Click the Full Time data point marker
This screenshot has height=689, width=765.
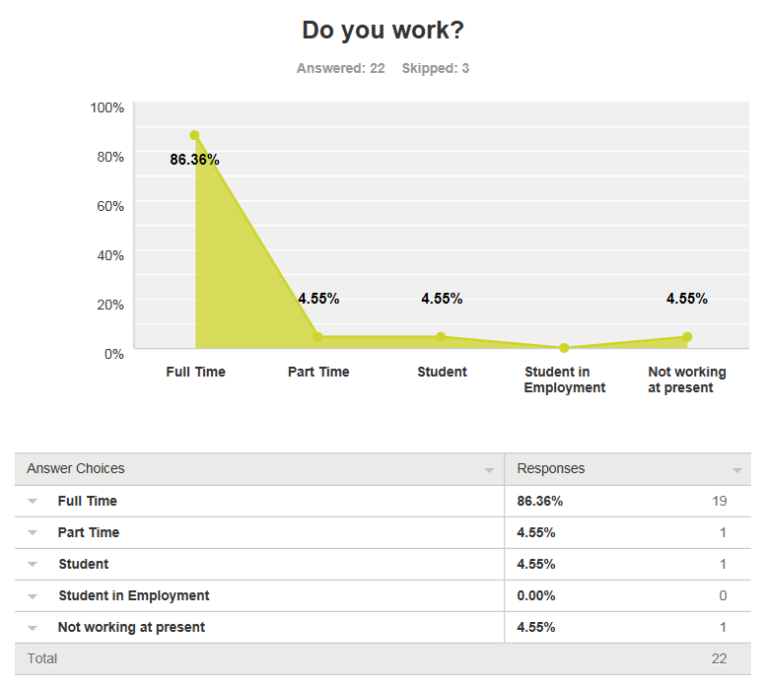click(194, 135)
